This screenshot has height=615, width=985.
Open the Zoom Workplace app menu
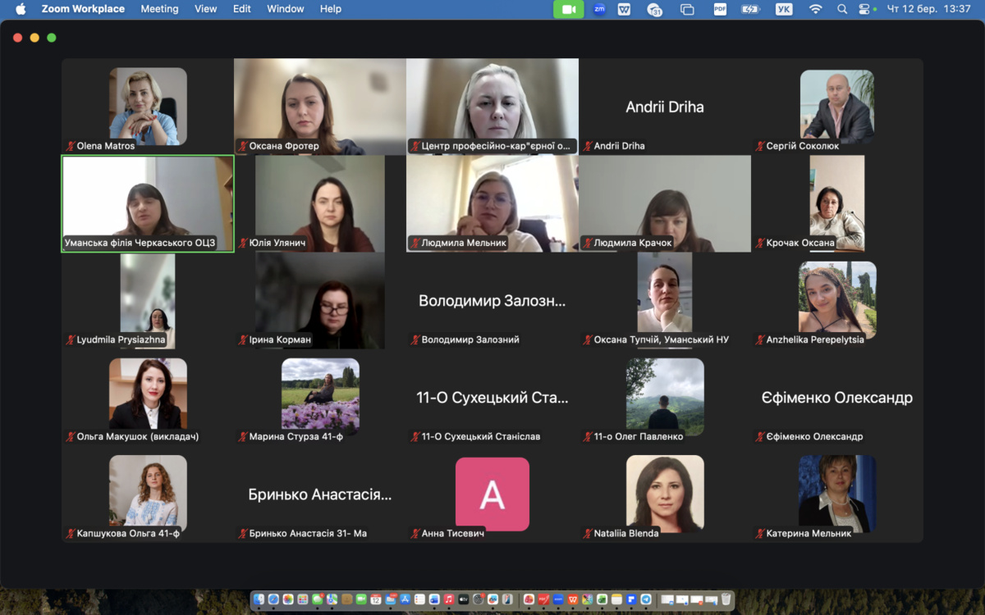click(x=83, y=9)
